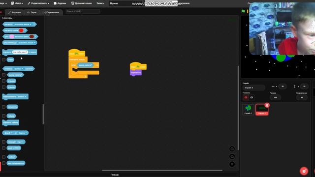Open the Дополнительно menu item
The width and height of the screenshot is (315, 177).
(x=82, y=3)
